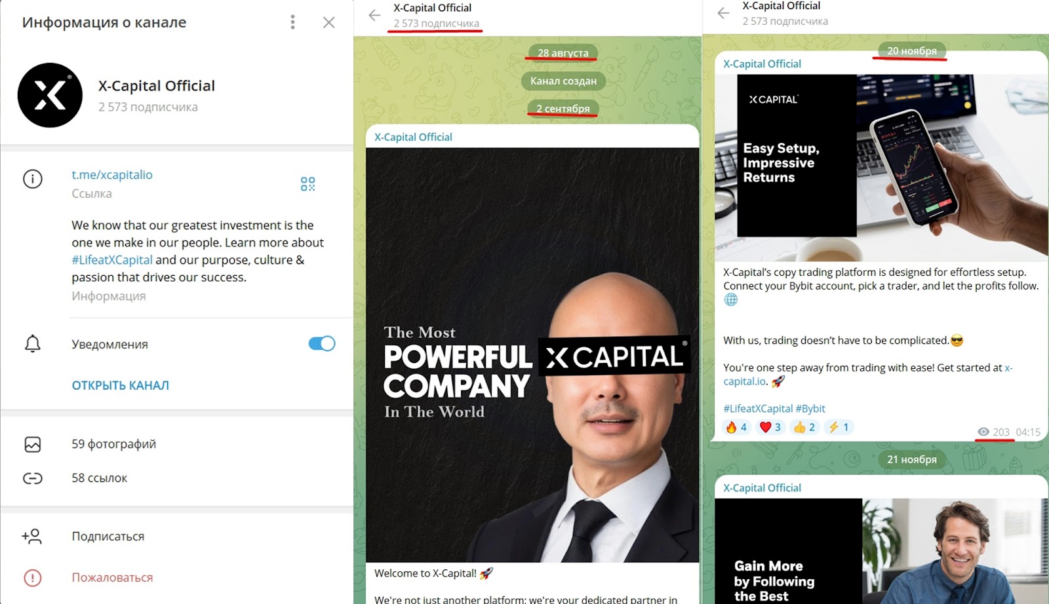This screenshot has width=1049, height=604.
Task: Click the sender name above the Powerful Company post
Action: pyautogui.click(x=413, y=137)
